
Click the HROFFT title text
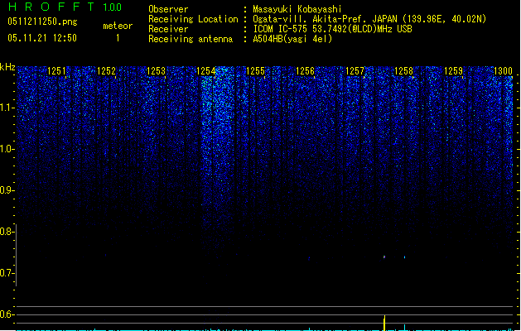51,7
